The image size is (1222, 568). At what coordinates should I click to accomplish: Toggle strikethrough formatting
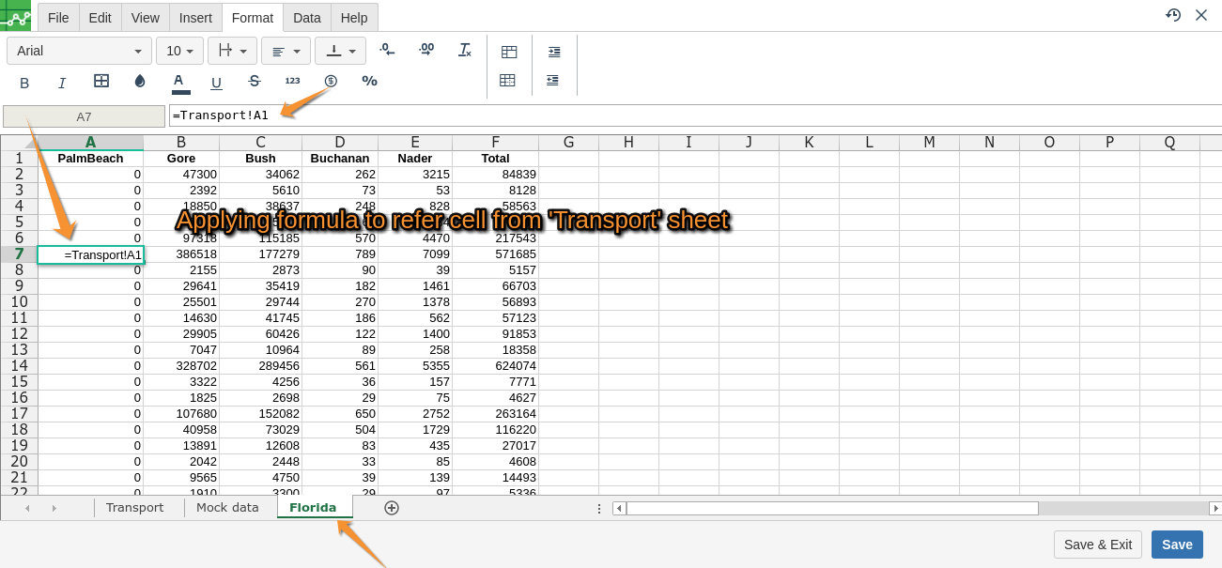[x=254, y=82]
